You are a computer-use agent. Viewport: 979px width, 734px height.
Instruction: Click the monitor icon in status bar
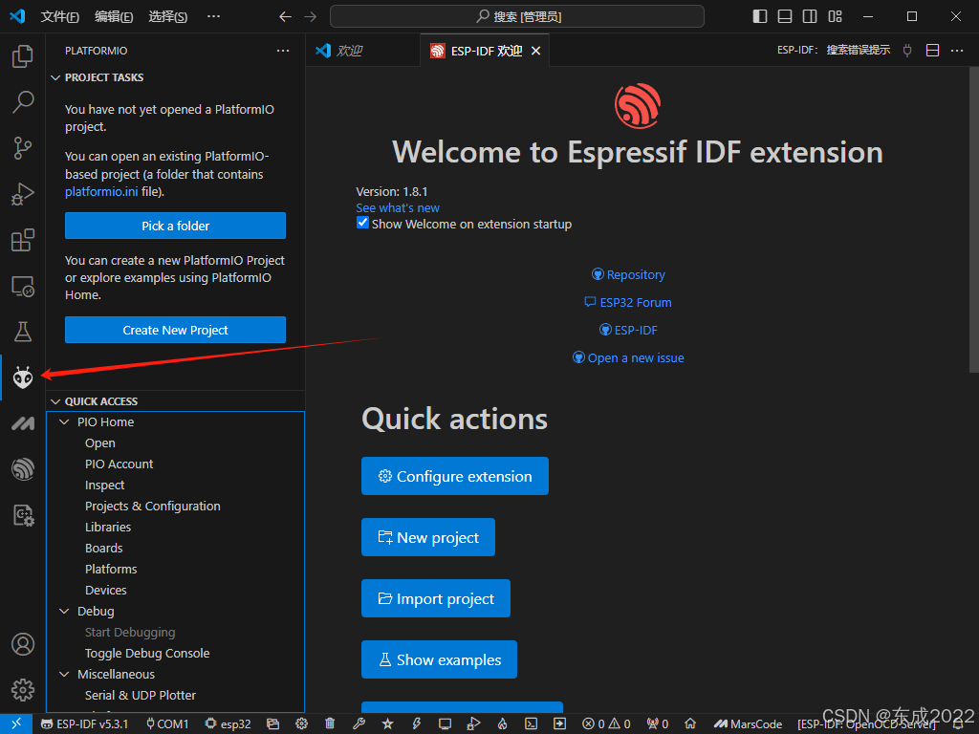point(445,724)
